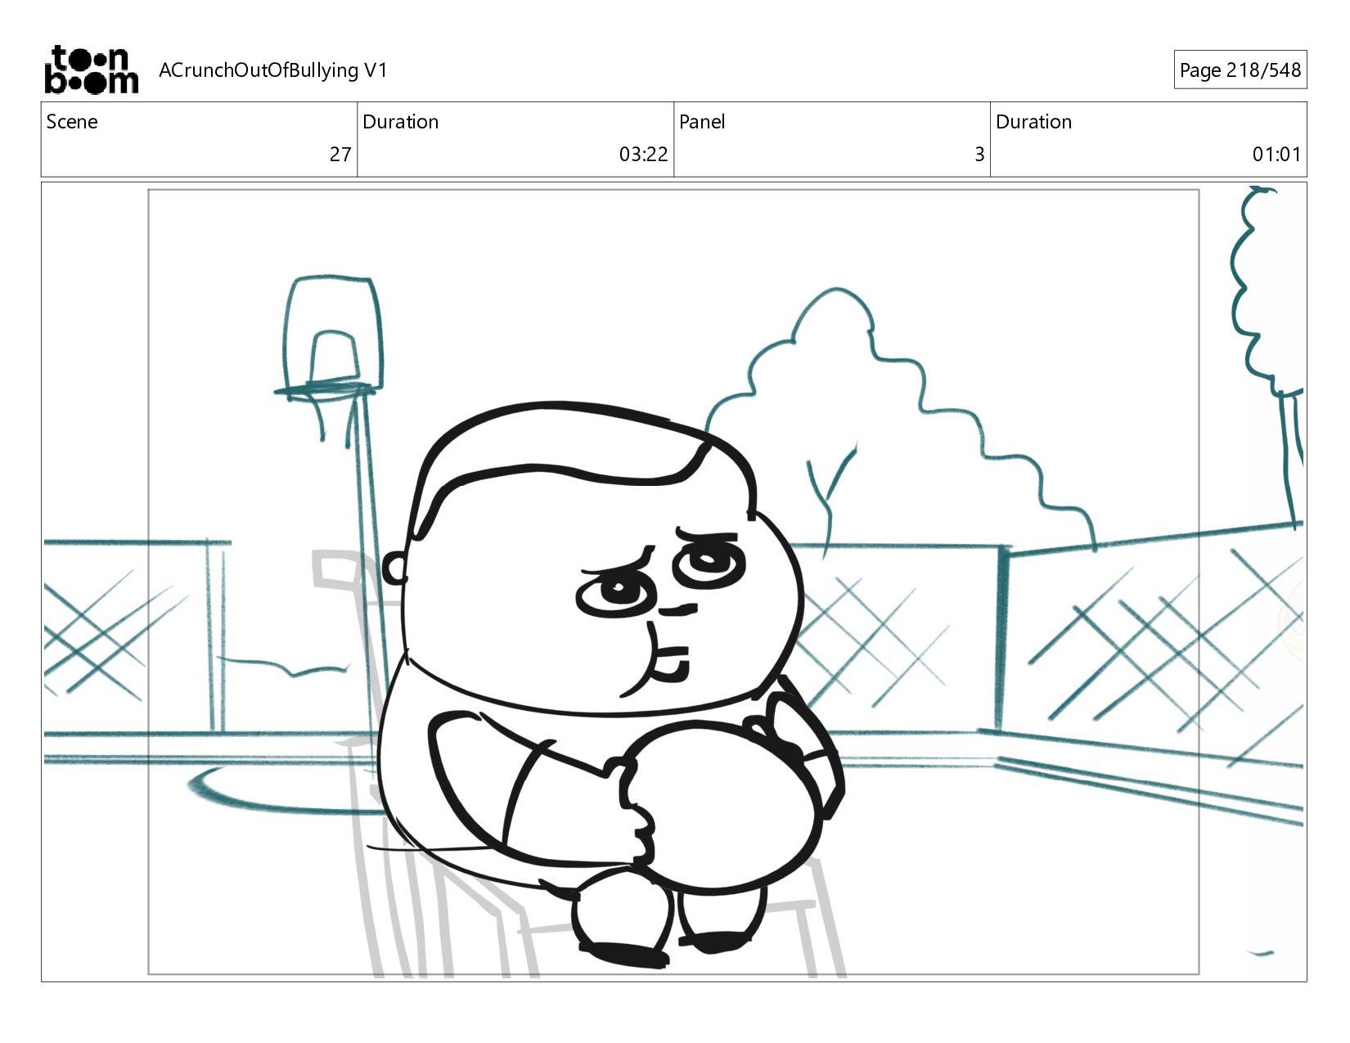Select panel number value '3'
Screen dimensions: 1350x1043
coord(979,155)
